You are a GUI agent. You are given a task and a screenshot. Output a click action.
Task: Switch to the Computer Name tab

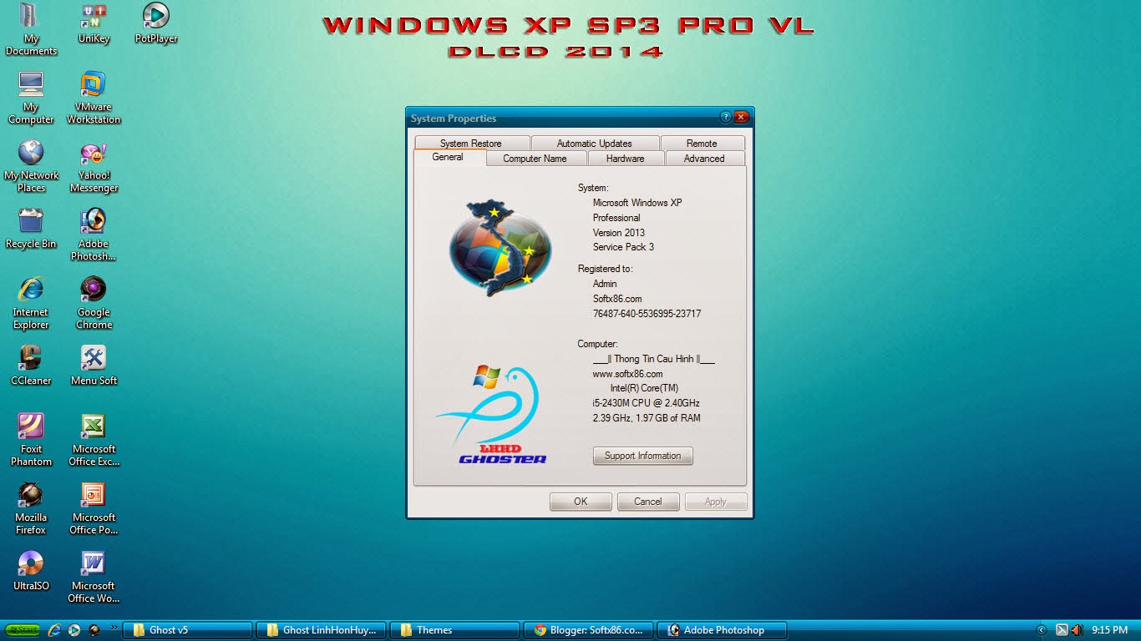[x=535, y=159]
